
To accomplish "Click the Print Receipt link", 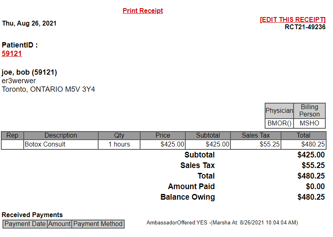I will click(x=142, y=11).
